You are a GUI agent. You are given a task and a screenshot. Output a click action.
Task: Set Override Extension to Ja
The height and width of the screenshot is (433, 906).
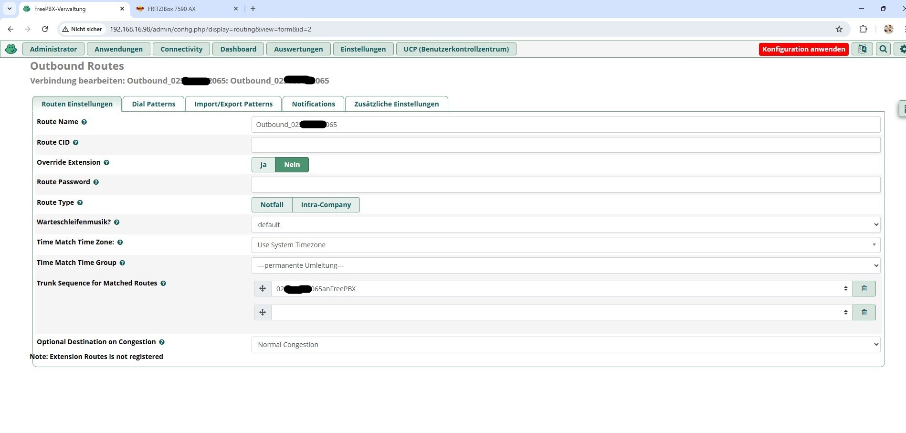[263, 165]
